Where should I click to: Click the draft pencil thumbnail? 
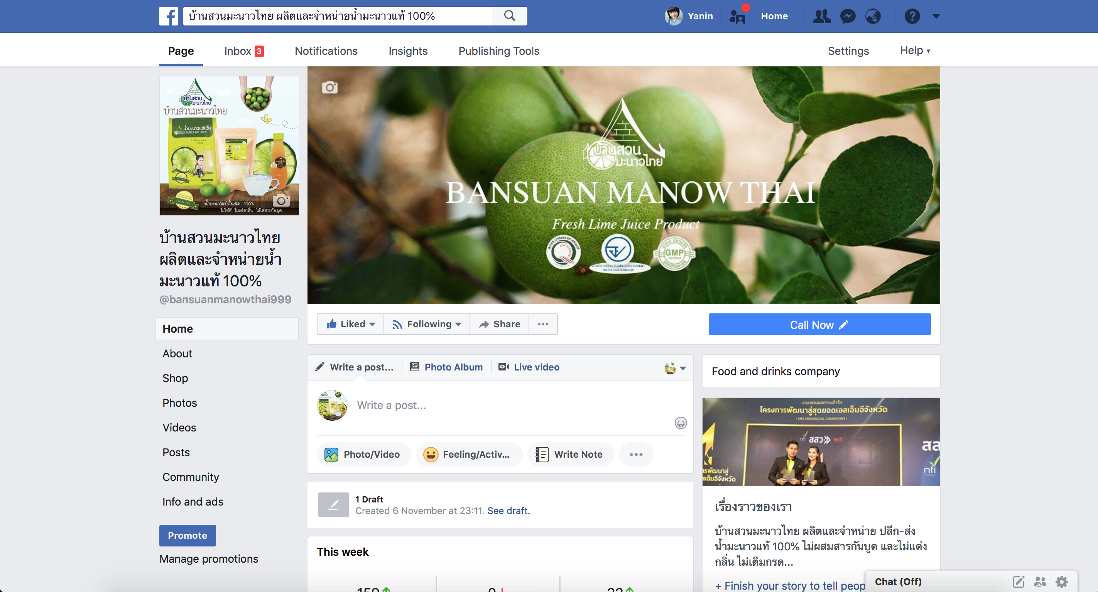point(333,504)
